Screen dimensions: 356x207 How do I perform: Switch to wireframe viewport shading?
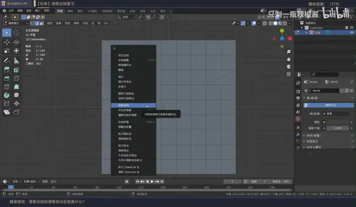271,23
